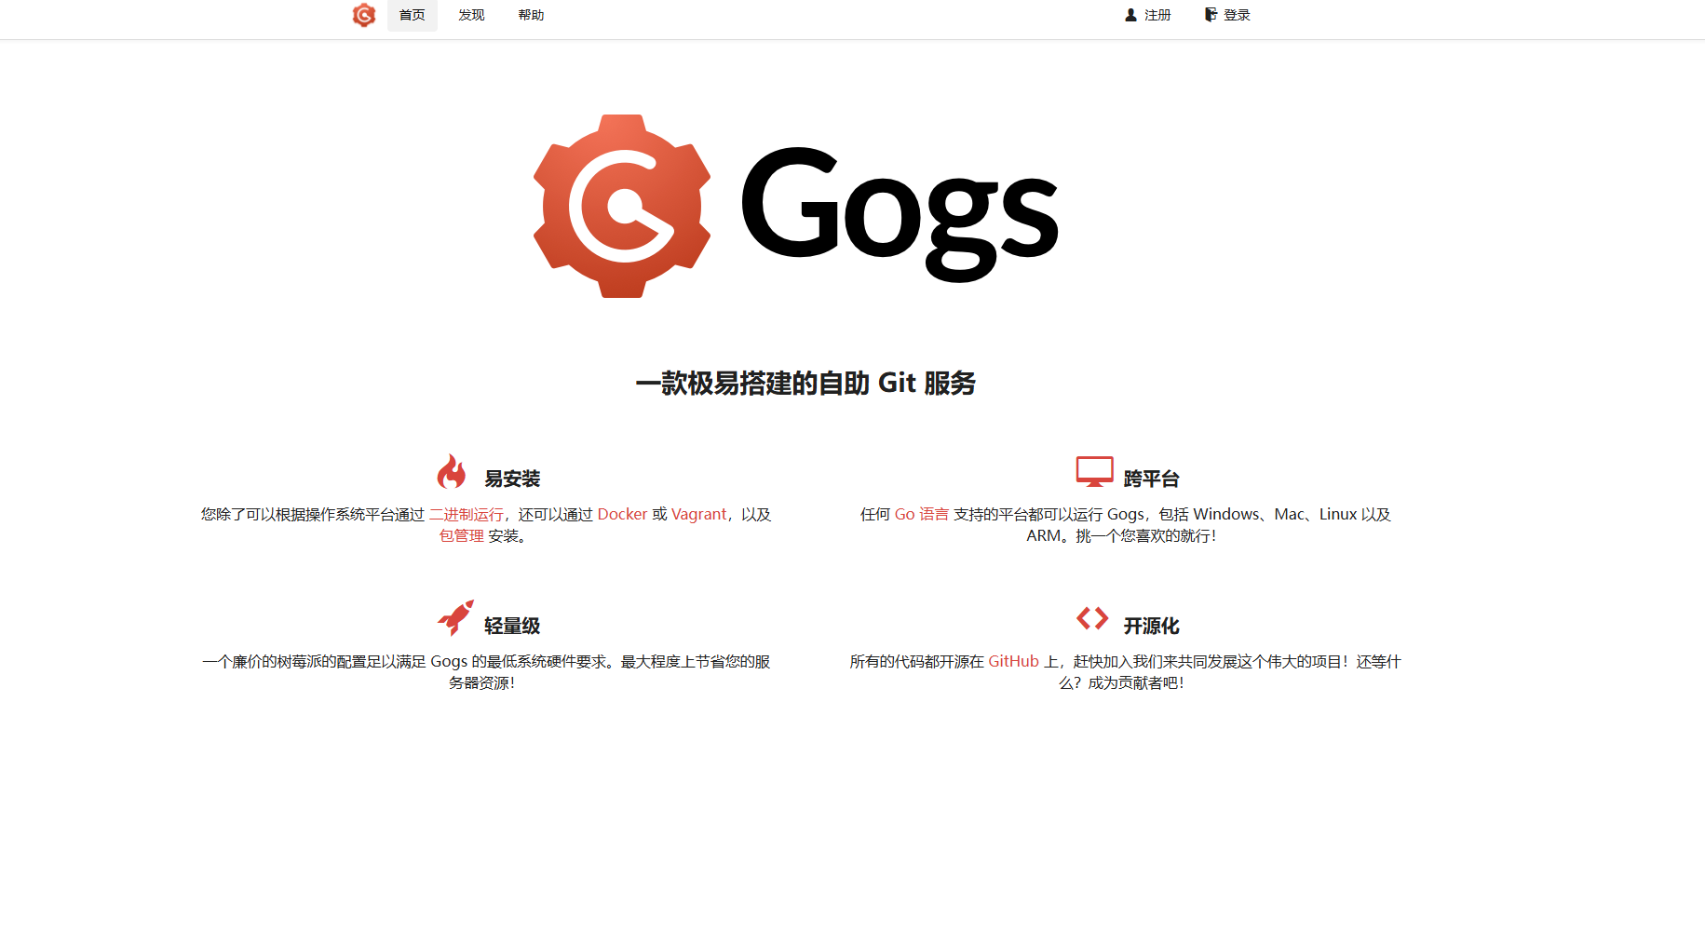Open the 首页 home tab

point(413,15)
